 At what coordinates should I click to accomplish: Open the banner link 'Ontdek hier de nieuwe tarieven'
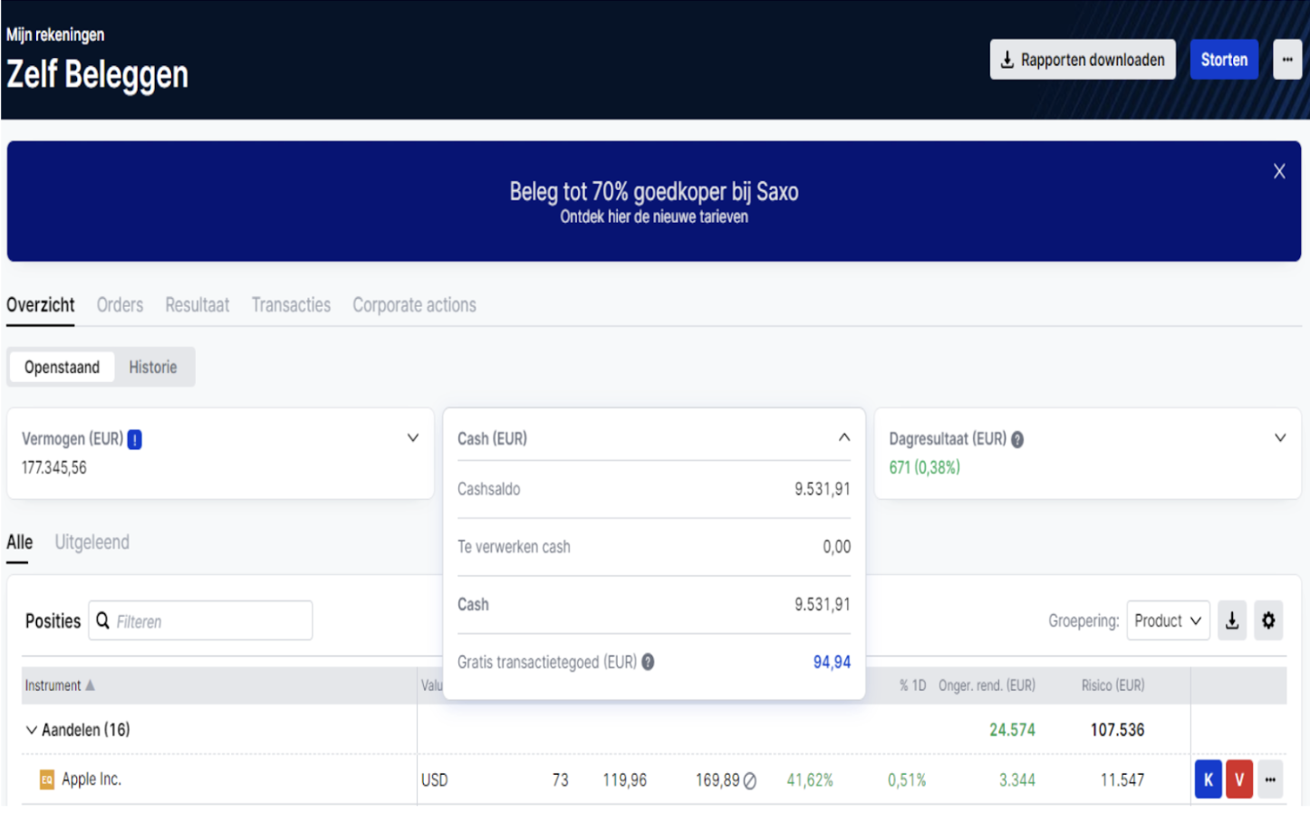tap(654, 217)
